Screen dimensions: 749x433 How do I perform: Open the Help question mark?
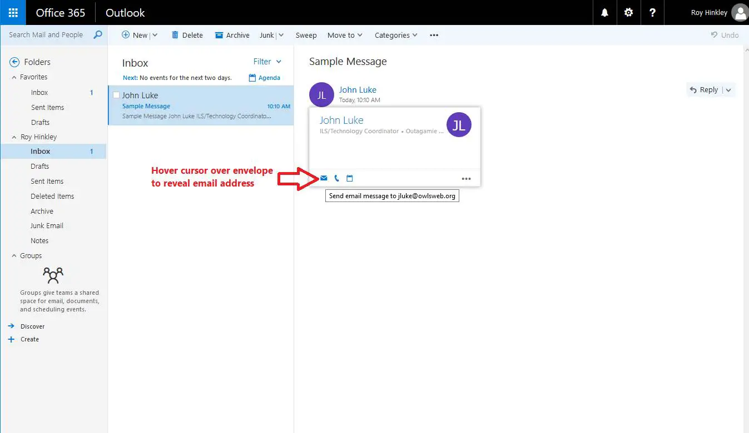tap(652, 12)
